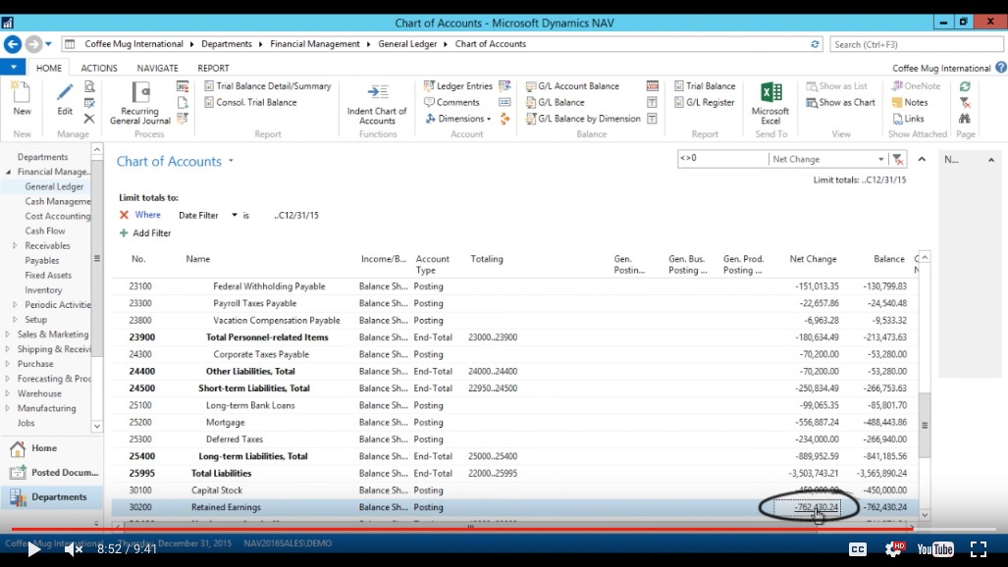Expand the Warehouse tree node

7,393
